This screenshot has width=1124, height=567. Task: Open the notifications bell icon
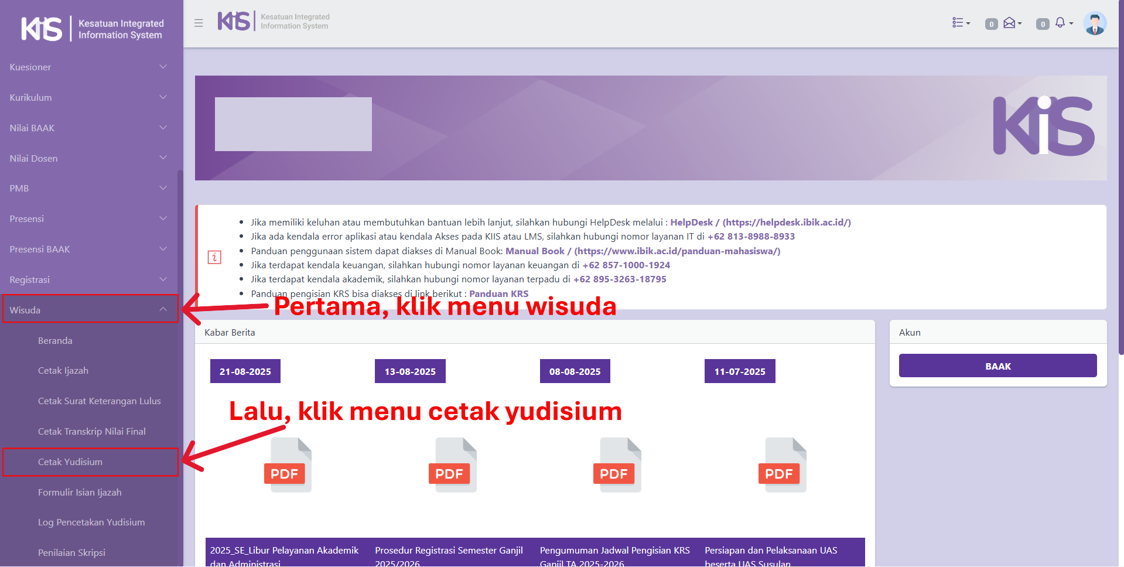(1062, 23)
